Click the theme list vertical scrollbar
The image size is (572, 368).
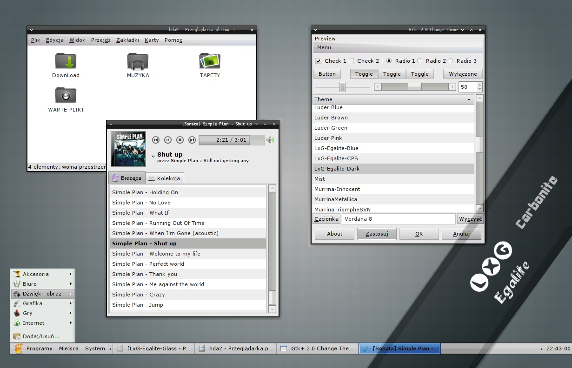coord(480,153)
